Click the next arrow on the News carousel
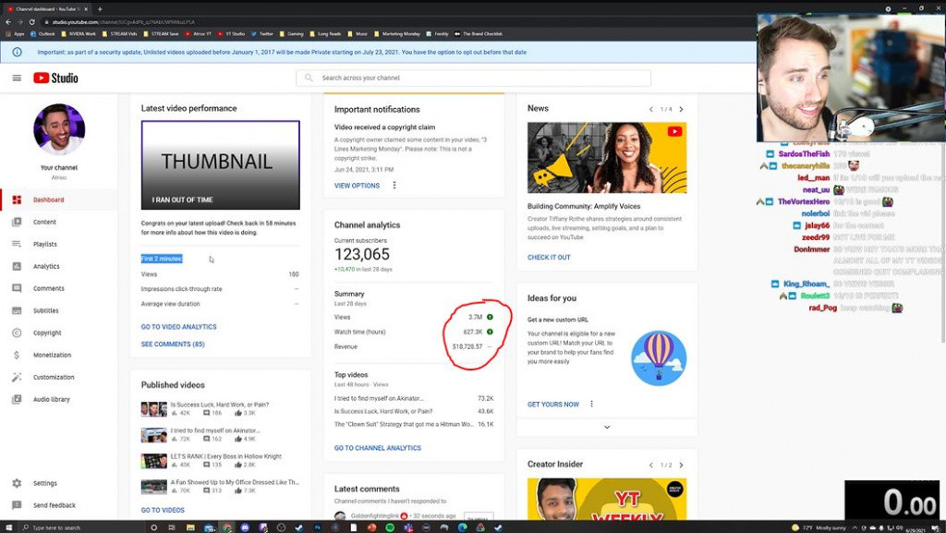This screenshot has width=946, height=533. pos(681,108)
